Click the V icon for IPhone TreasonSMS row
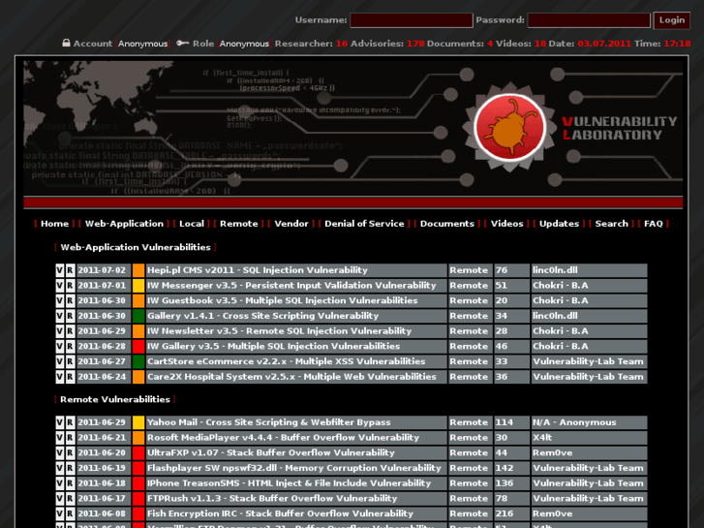 click(x=60, y=484)
